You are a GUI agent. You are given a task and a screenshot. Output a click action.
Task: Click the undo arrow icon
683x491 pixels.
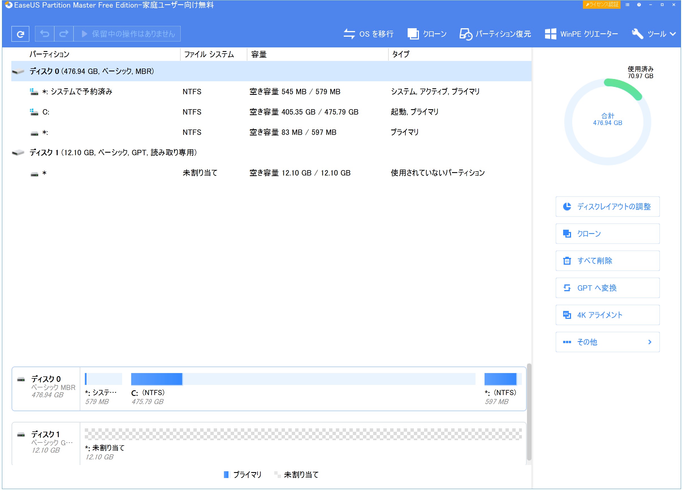[x=44, y=34]
